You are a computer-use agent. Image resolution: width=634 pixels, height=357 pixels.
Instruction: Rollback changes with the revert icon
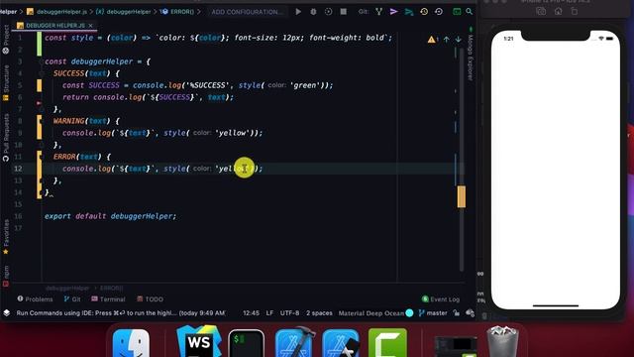click(439, 12)
